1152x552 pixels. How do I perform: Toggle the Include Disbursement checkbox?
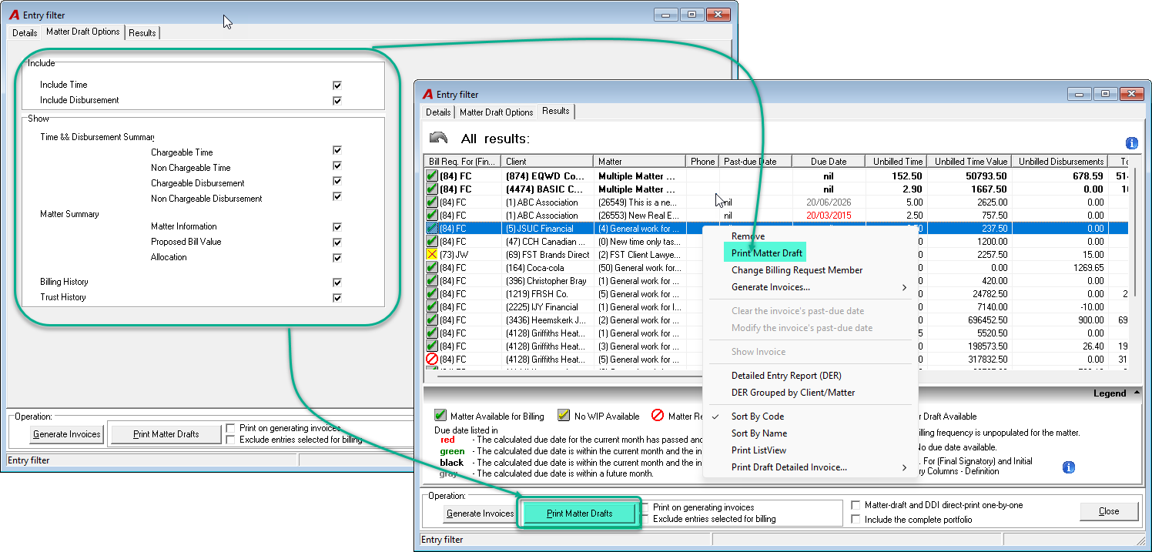click(x=337, y=101)
